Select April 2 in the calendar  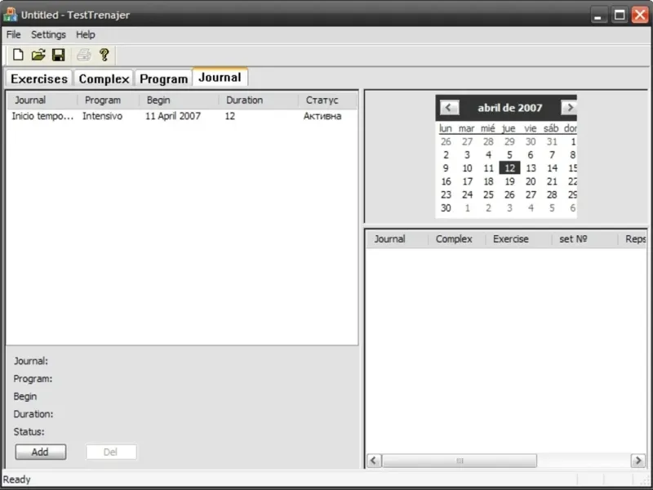446,155
